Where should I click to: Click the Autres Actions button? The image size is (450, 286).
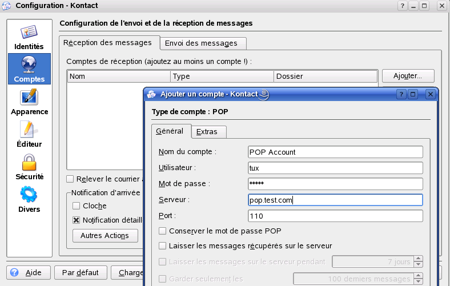click(x=105, y=236)
